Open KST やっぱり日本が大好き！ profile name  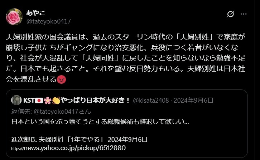tap(76, 100)
